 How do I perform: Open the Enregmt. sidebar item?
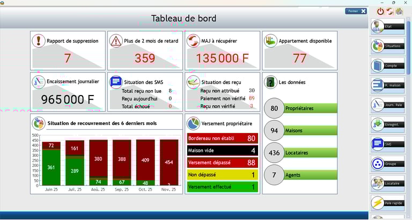[x=387, y=124]
